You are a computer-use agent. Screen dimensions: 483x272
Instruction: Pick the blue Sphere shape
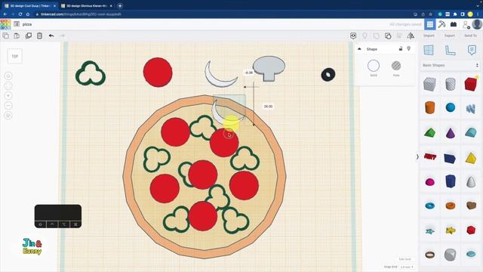point(451,107)
